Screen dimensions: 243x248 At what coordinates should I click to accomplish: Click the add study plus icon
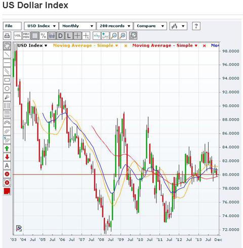pyautogui.click(x=105, y=36)
